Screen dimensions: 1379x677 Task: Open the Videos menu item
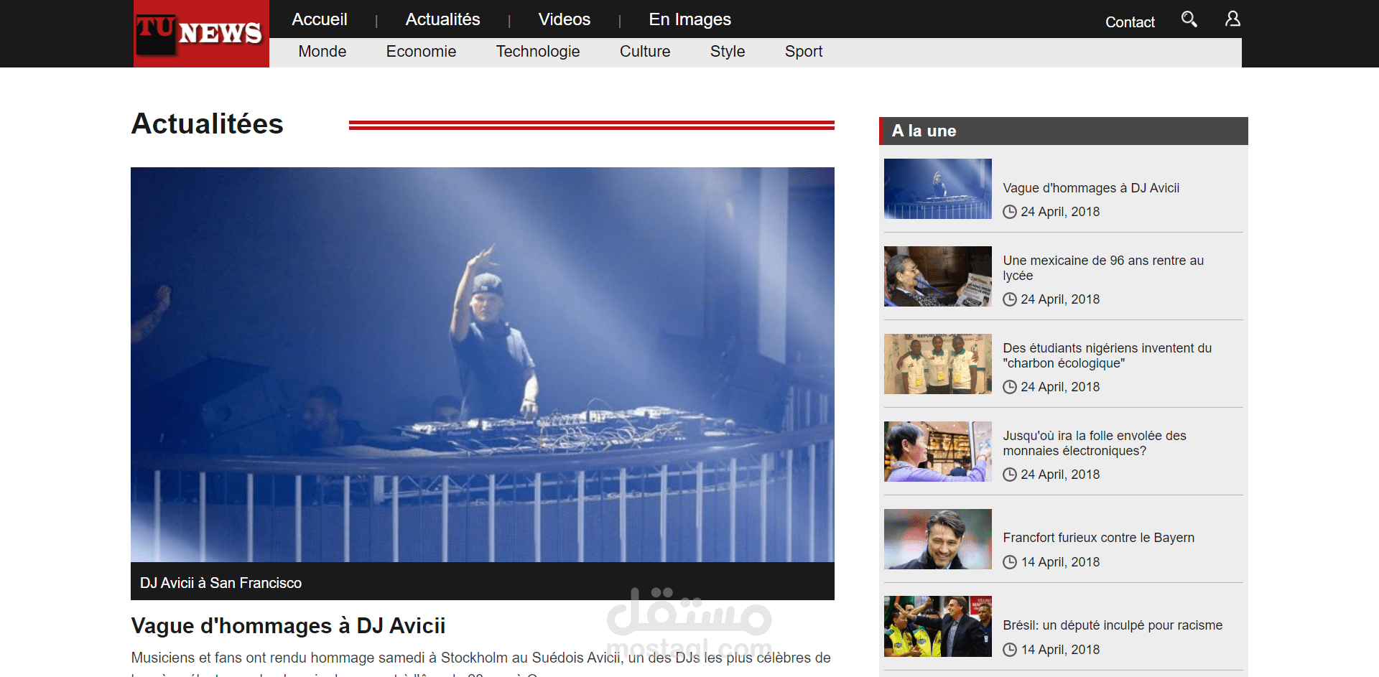pyautogui.click(x=565, y=19)
